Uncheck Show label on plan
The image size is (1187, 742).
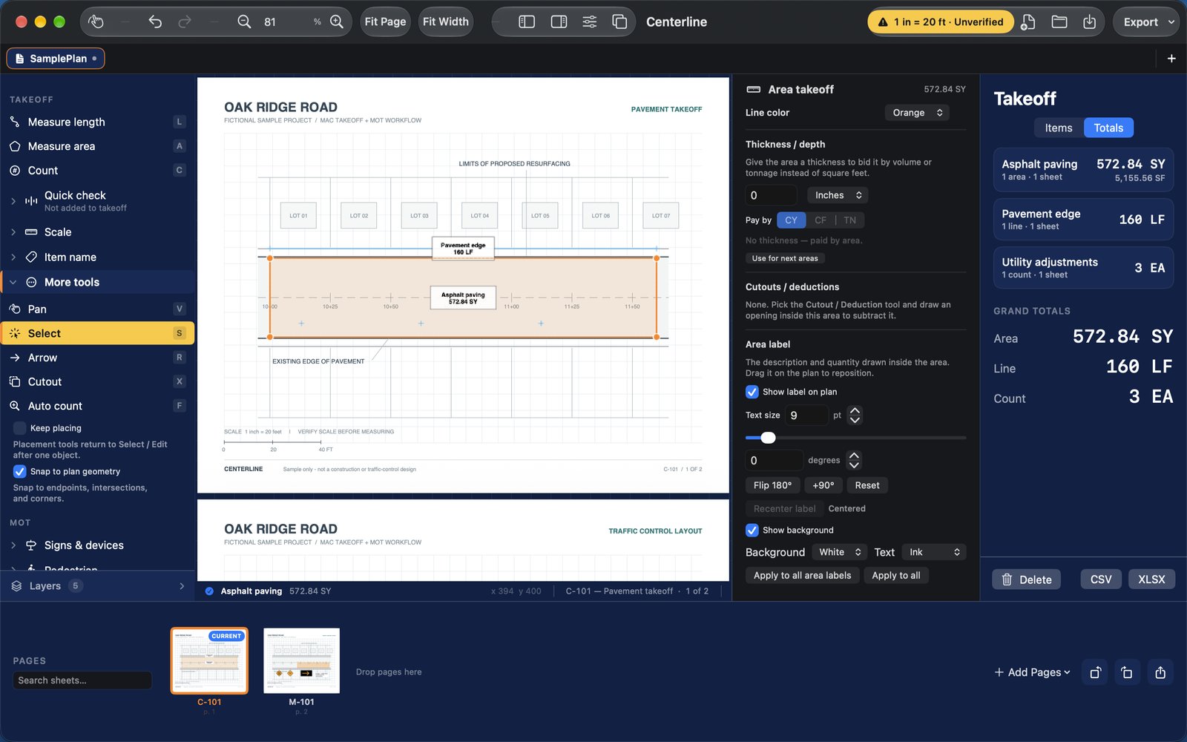point(752,392)
